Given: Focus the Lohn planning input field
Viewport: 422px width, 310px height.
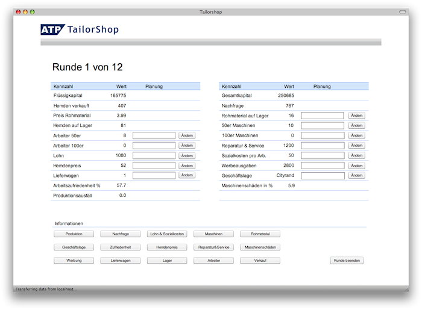Looking at the screenshot, I should 154,155.
